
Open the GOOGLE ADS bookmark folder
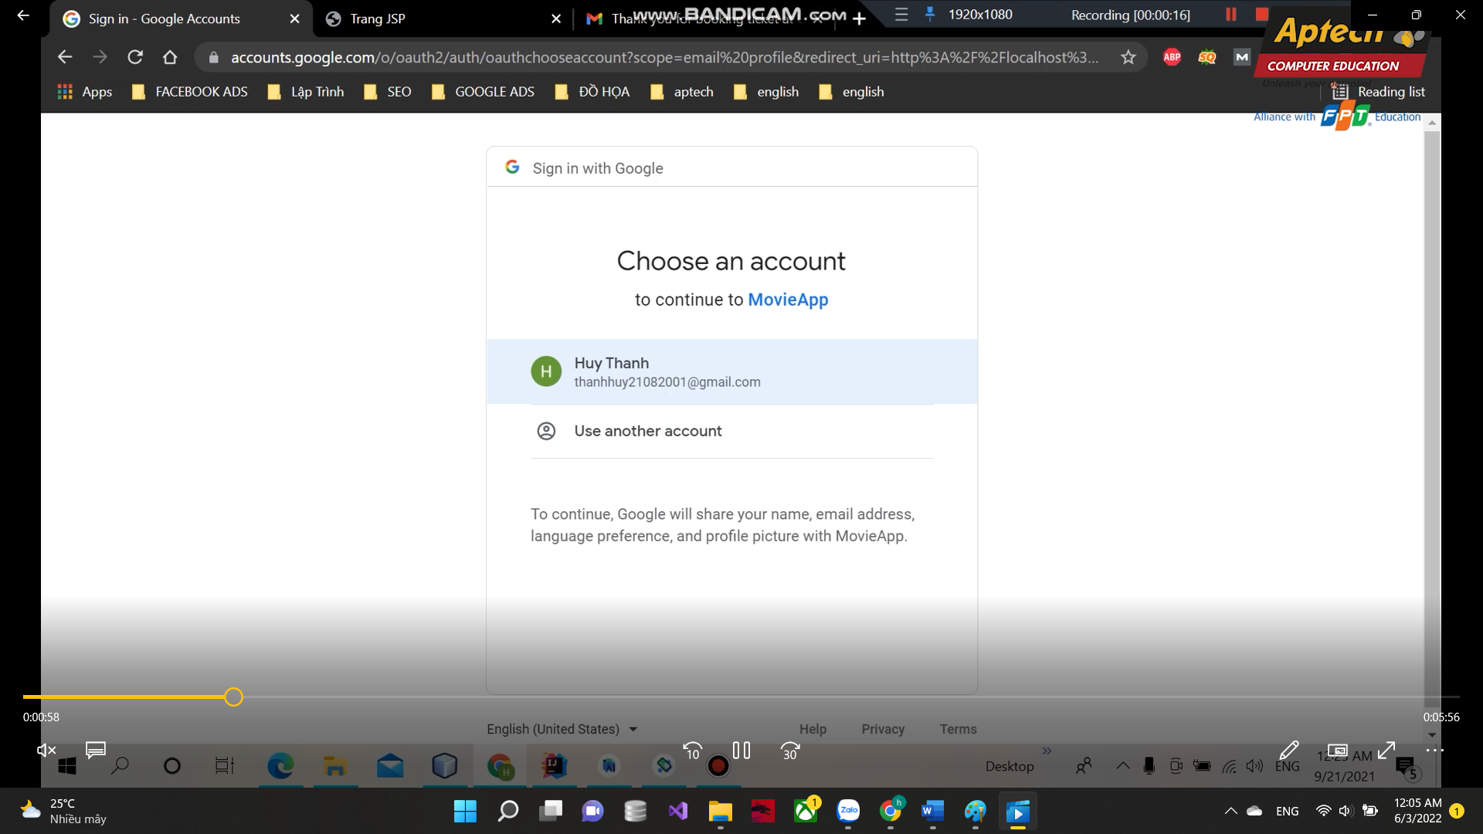[483, 92]
